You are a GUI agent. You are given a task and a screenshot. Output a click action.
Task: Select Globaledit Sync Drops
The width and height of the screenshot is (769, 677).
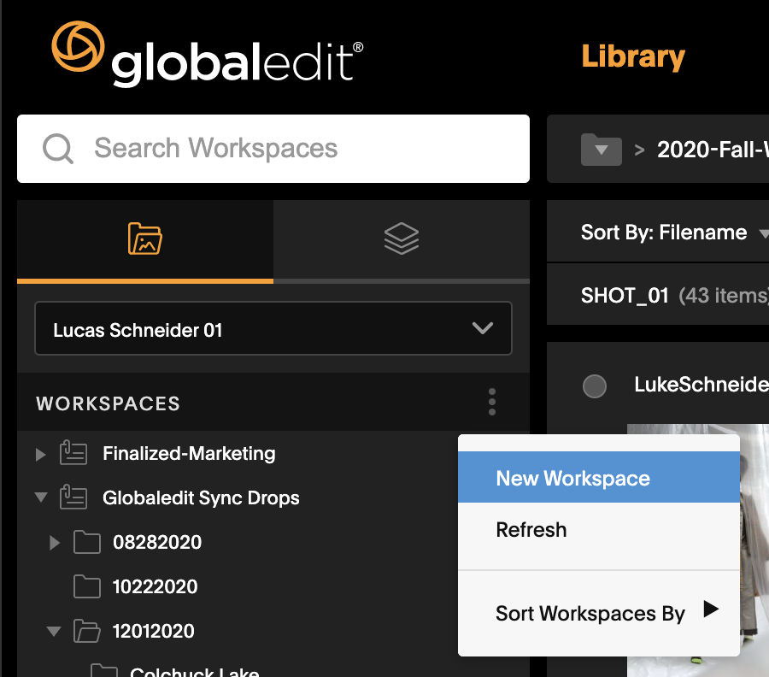click(201, 498)
